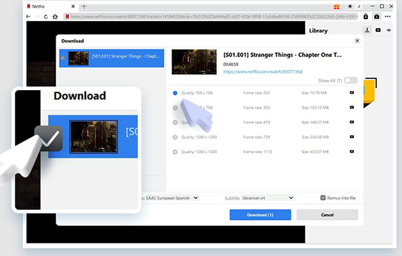Screen dimensions: 402x256
Task: Open Library video icon
Action: 378,30
